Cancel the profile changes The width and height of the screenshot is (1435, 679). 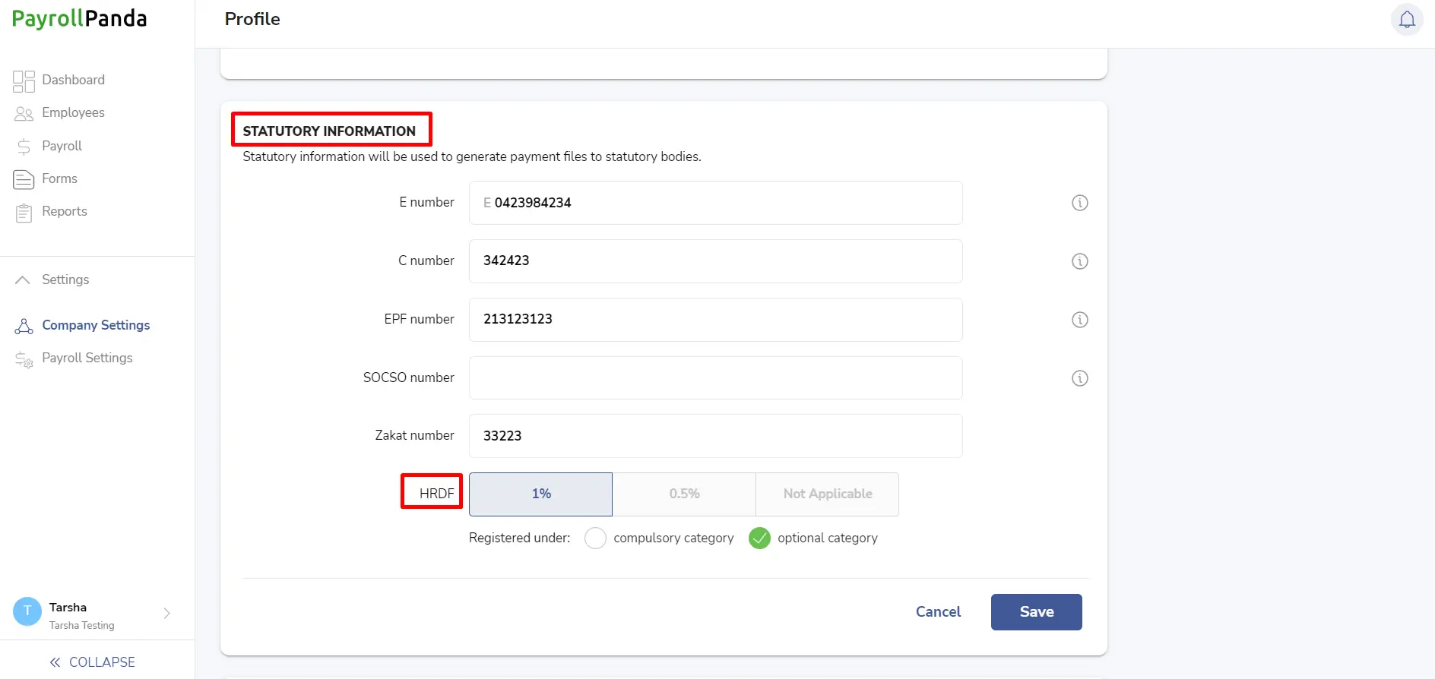point(938,612)
